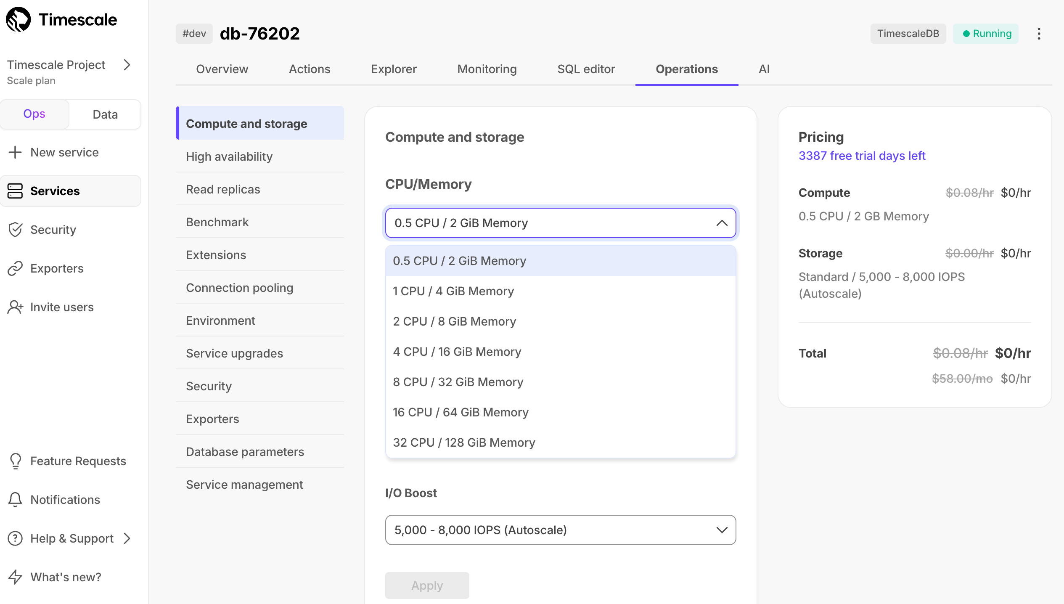Click the Exporters link-chain icon
This screenshot has width=1064, height=604.
(x=15, y=268)
